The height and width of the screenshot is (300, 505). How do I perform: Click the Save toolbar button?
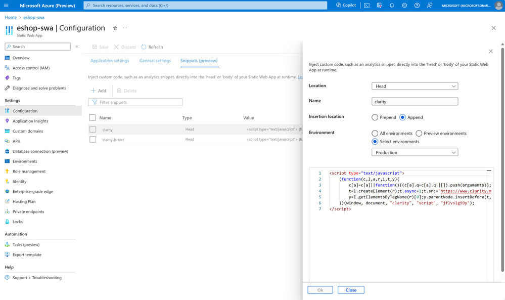(100, 47)
